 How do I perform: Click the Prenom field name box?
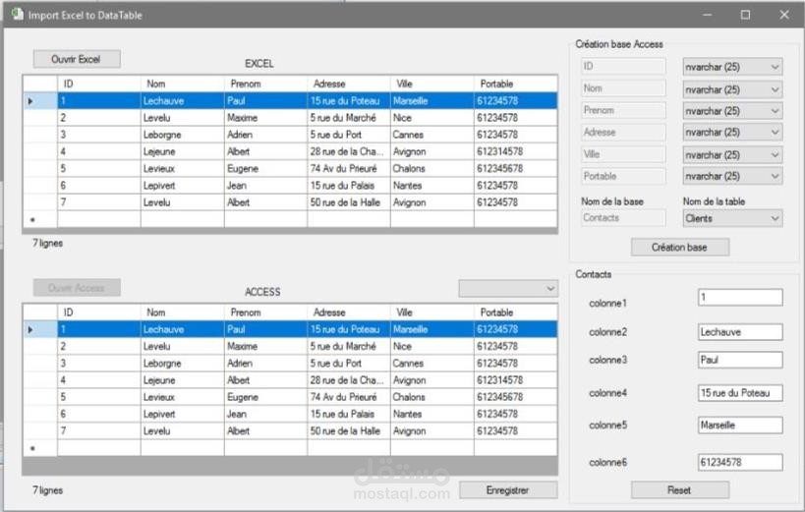(x=624, y=110)
